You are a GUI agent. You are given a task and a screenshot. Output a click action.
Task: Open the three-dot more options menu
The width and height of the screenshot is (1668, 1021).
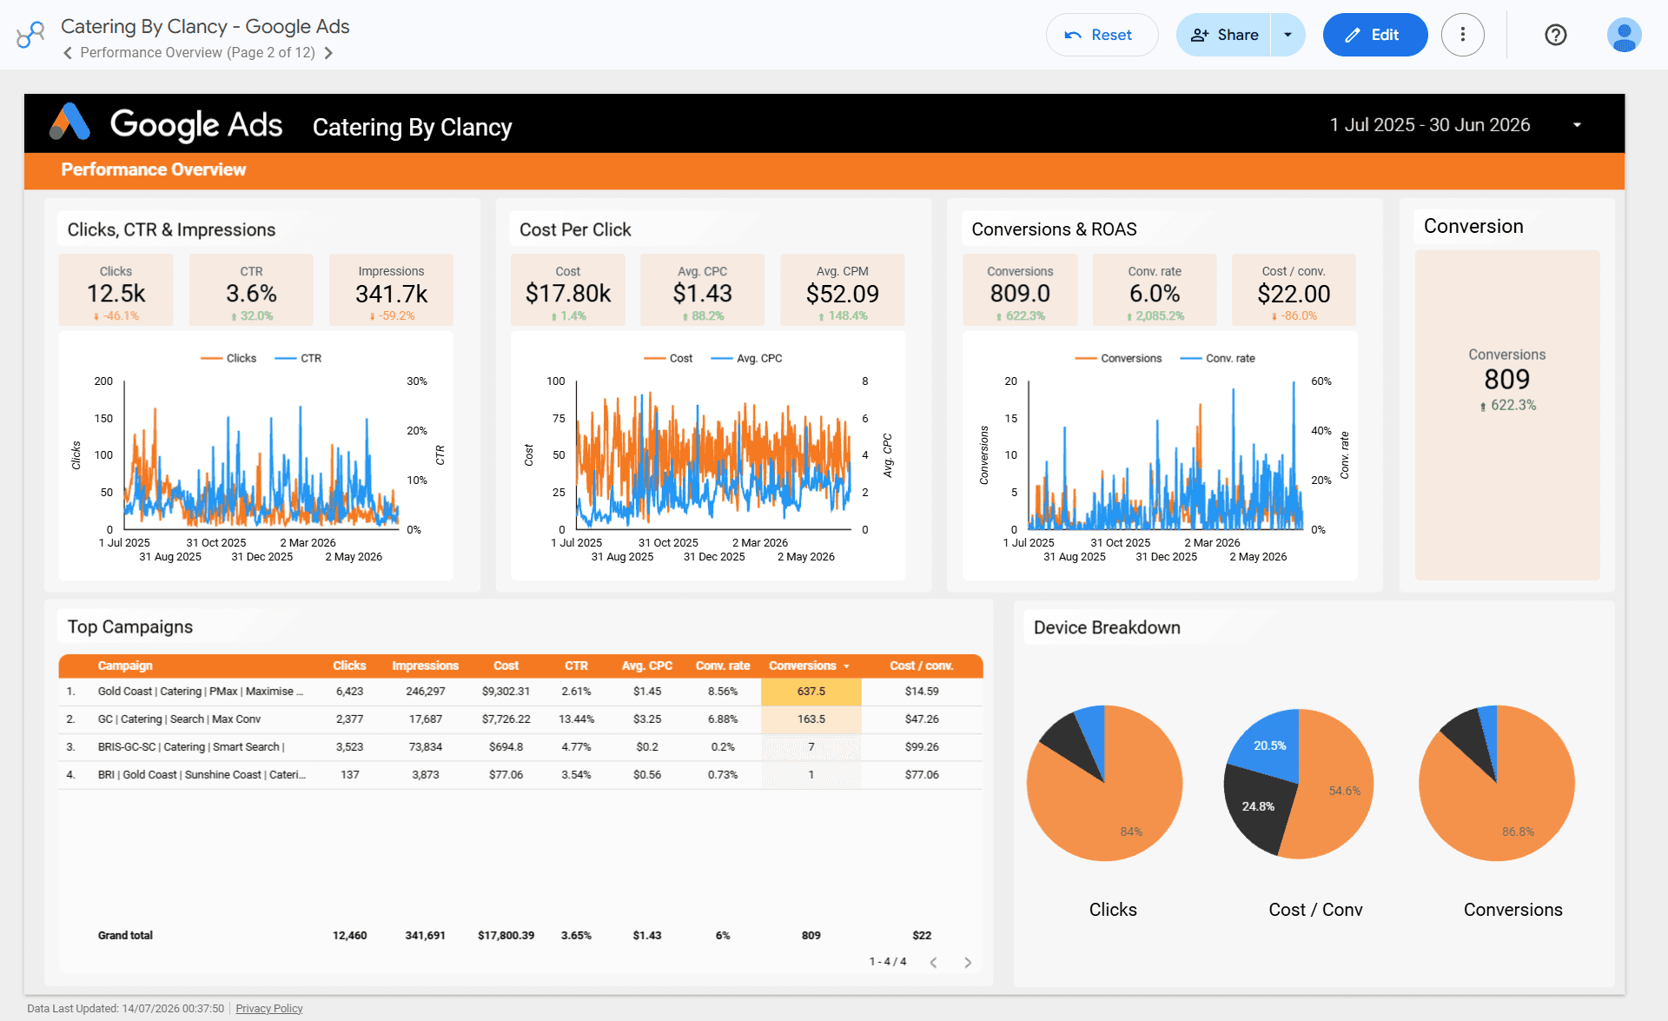1462,35
